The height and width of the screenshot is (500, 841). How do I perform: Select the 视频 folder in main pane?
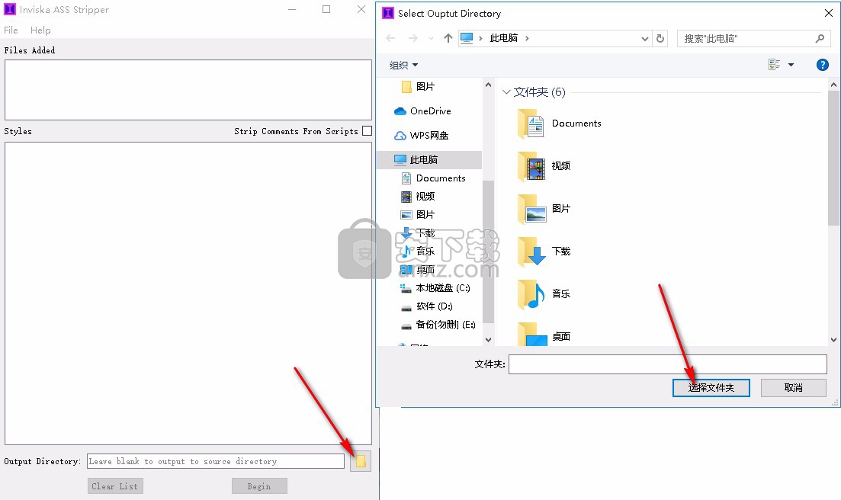(x=544, y=166)
